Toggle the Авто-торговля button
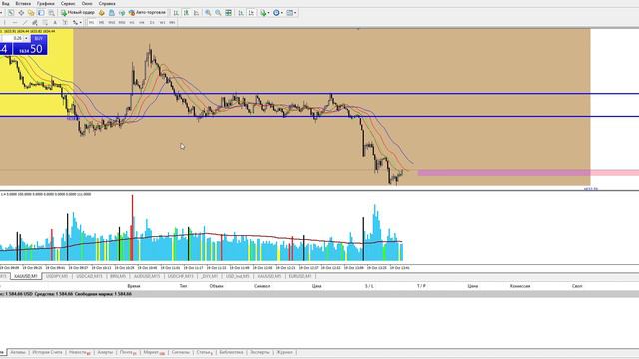The height and width of the screenshot is (359, 639). (x=148, y=13)
